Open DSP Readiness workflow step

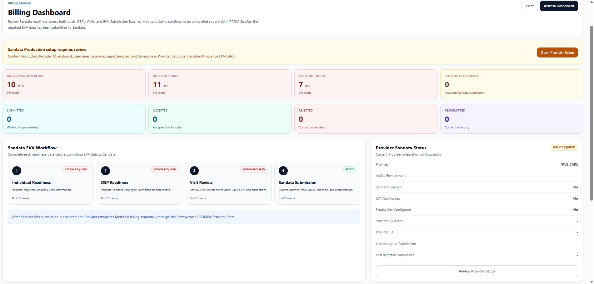tap(139, 183)
